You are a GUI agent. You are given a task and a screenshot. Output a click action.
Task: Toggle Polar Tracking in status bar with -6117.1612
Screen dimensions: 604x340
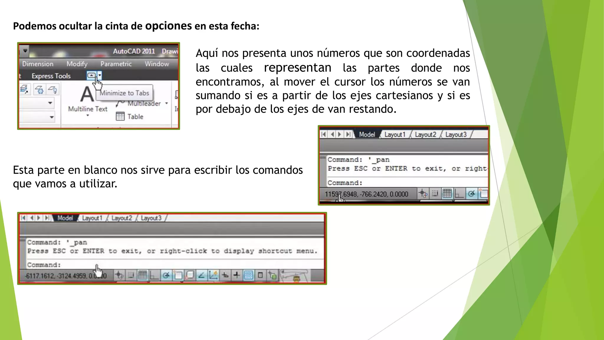(x=166, y=275)
